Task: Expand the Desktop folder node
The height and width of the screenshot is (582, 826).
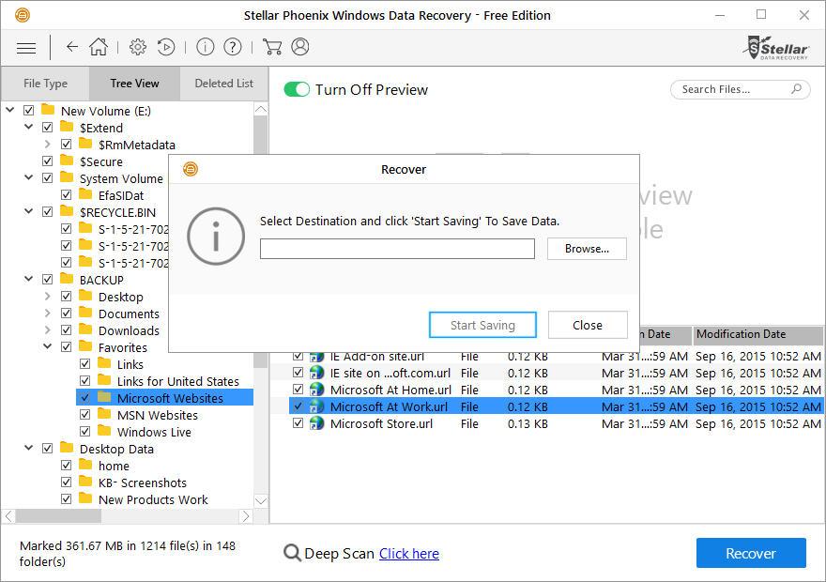Action: pyautogui.click(x=48, y=296)
